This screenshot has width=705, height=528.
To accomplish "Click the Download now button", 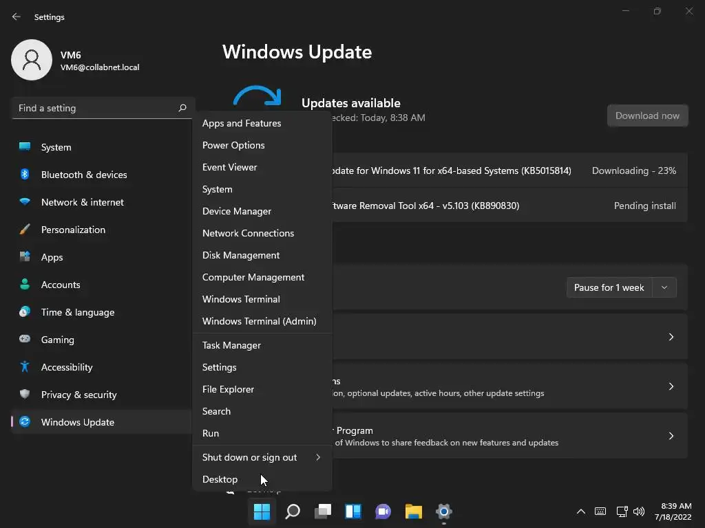I will (x=647, y=115).
